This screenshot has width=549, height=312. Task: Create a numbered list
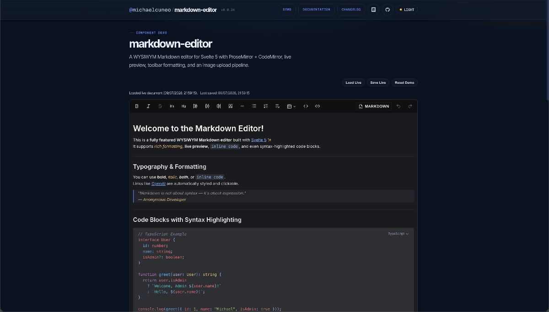tap(266, 106)
